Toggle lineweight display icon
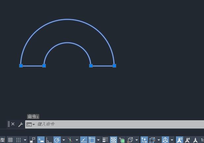This screenshot has height=143, width=204. pos(105,140)
